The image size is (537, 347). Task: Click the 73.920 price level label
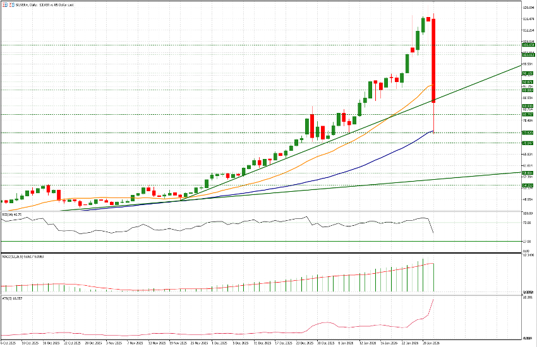[x=528, y=132]
